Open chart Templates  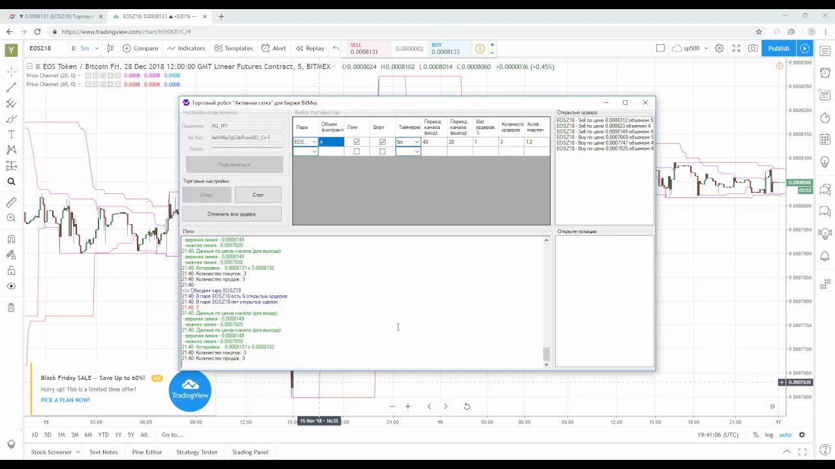click(234, 48)
